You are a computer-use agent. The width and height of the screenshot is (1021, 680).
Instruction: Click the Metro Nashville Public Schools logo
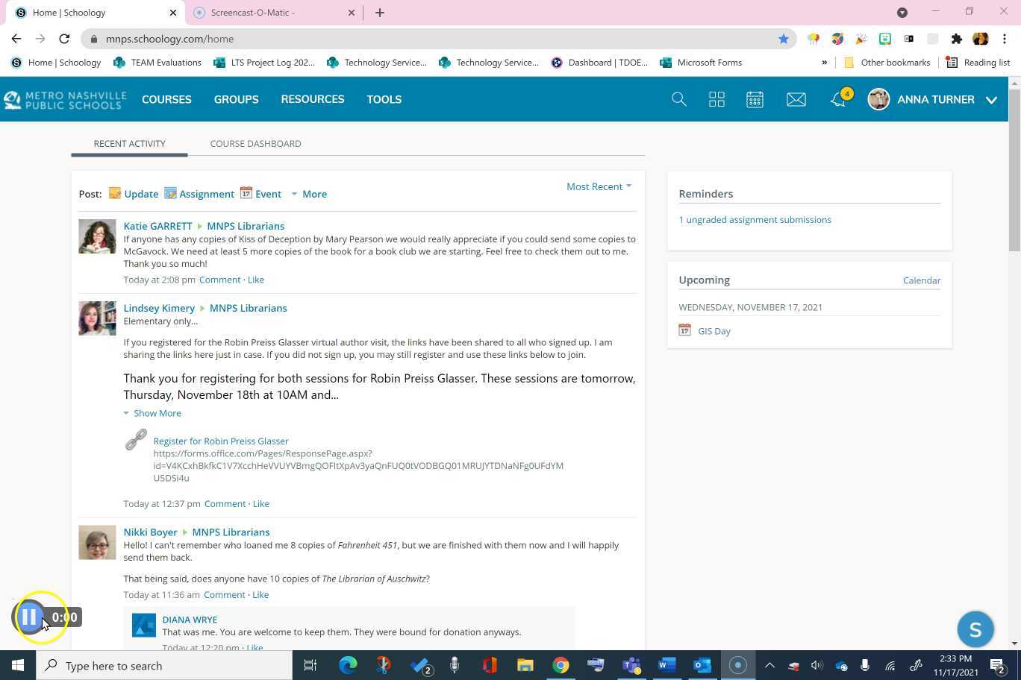click(x=65, y=99)
